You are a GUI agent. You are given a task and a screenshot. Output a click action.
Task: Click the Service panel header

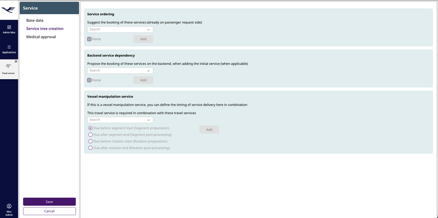(49, 8)
